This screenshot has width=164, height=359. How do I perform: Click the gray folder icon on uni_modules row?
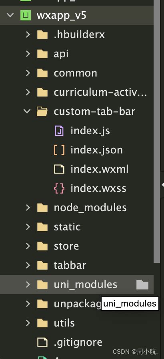142,284
